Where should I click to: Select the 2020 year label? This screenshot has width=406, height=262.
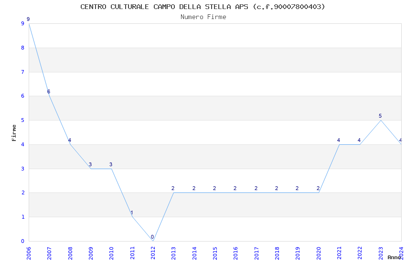[319, 253]
